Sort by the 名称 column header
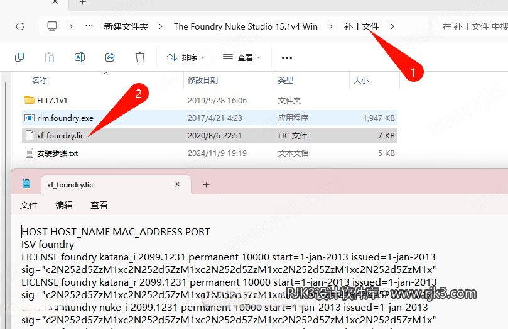Screen dimensions: 508x329 pyautogui.click(x=40, y=80)
